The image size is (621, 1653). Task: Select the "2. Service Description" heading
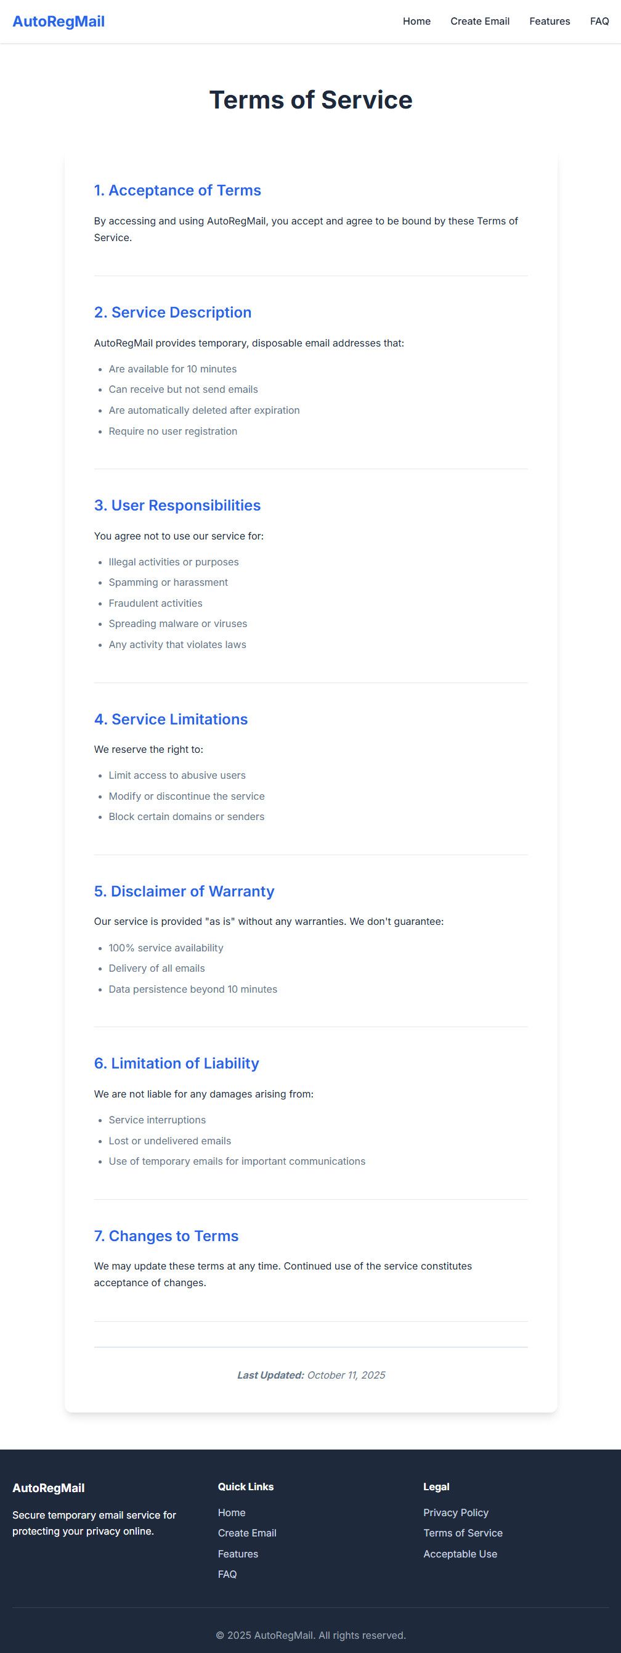point(173,313)
